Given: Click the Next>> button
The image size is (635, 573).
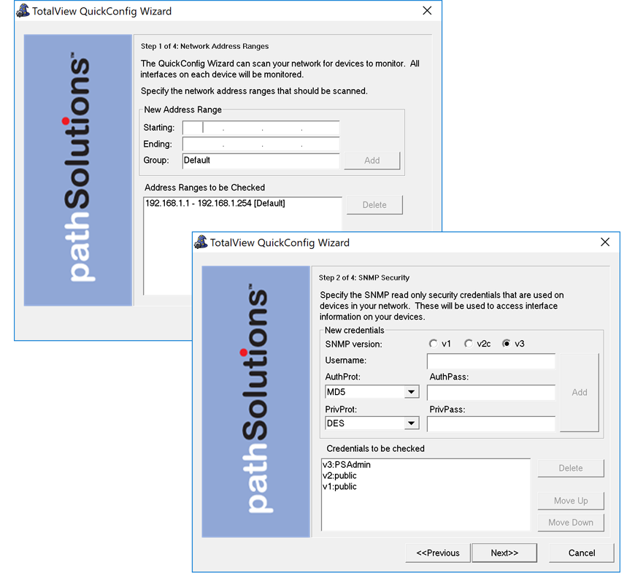Looking at the screenshot, I should tap(504, 553).
